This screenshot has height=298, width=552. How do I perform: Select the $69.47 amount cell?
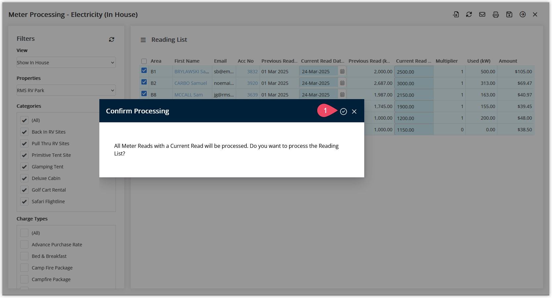[x=516, y=83]
